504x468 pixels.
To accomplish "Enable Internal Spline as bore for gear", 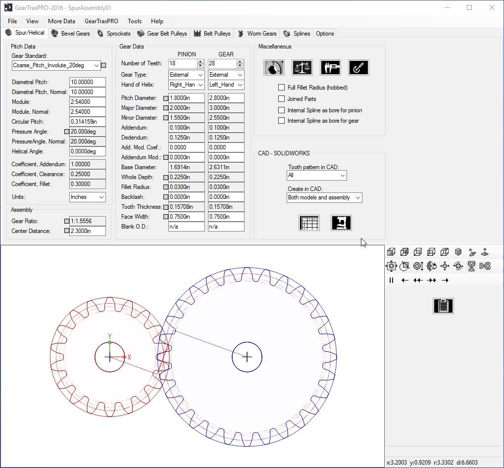I will 282,120.
